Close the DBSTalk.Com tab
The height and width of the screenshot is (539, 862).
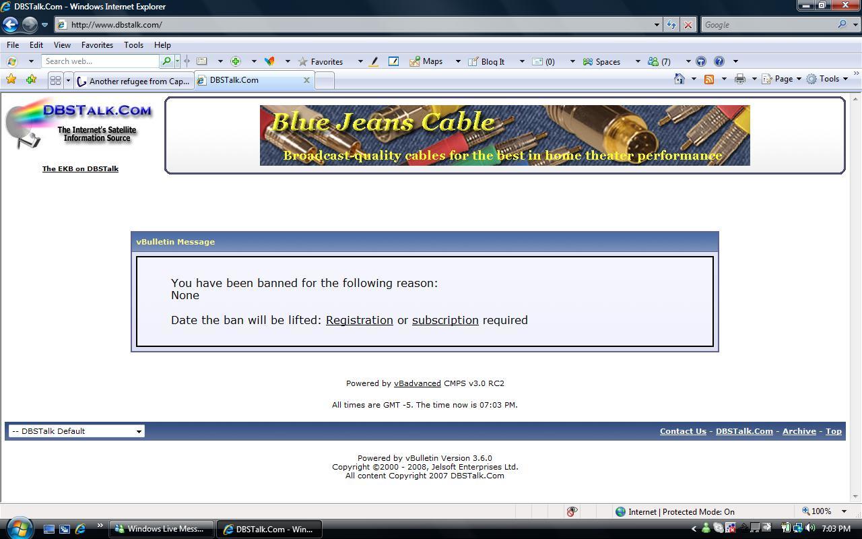pyautogui.click(x=306, y=80)
